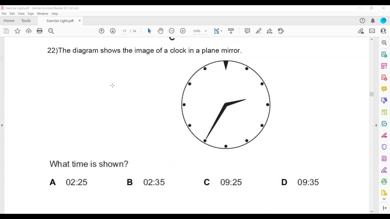Select the Highlight text tool
390x219 pixels.
click(259, 31)
